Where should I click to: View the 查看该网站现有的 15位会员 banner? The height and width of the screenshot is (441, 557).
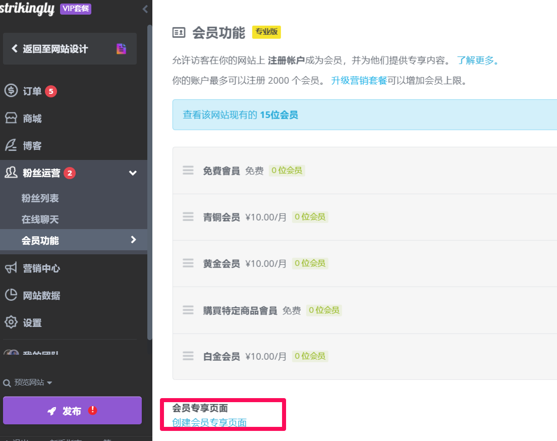(x=364, y=115)
